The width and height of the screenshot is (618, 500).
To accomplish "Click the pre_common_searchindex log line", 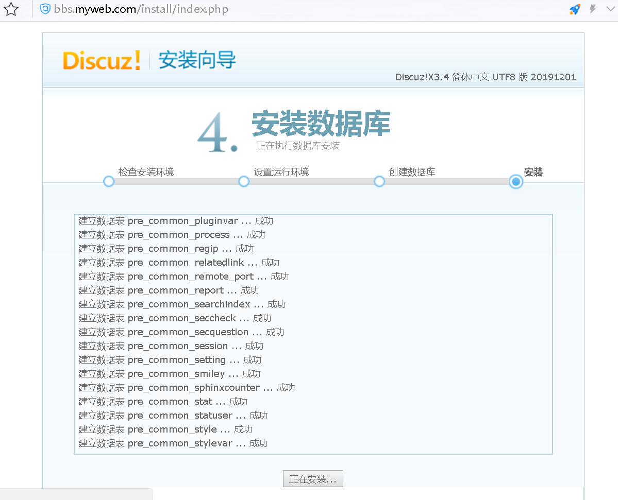I will coord(182,304).
